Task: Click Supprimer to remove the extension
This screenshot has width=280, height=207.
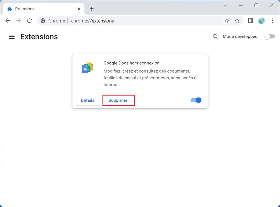Action: point(118,100)
